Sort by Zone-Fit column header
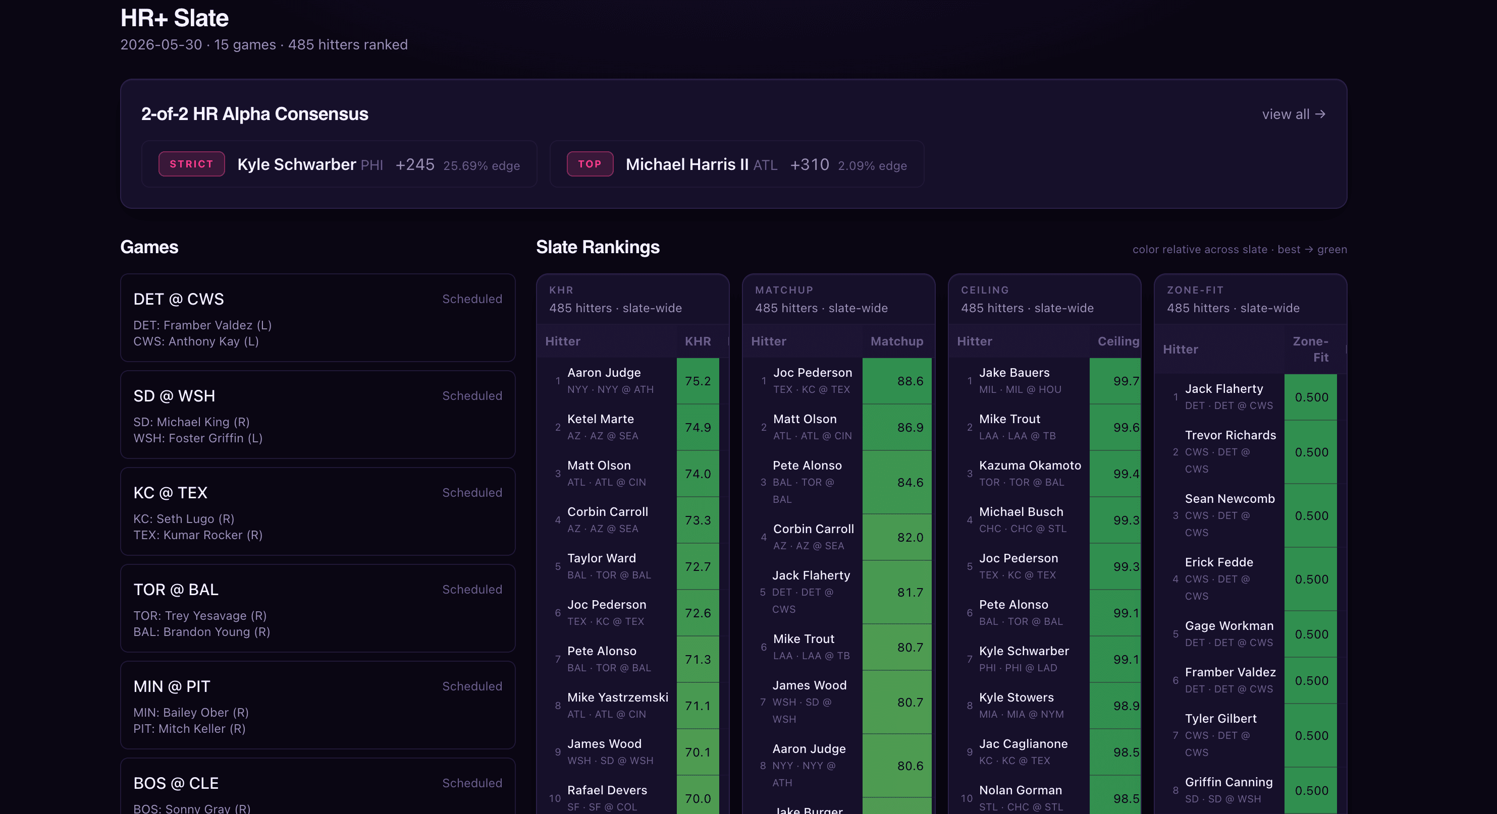Image resolution: width=1497 pixels, height=814 pixels. coord(1310,350)
